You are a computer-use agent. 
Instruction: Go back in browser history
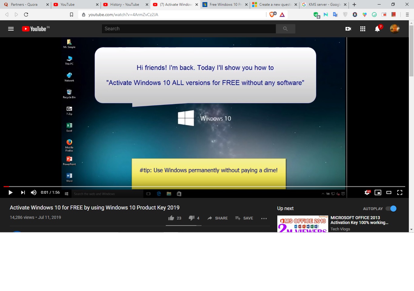7,15
